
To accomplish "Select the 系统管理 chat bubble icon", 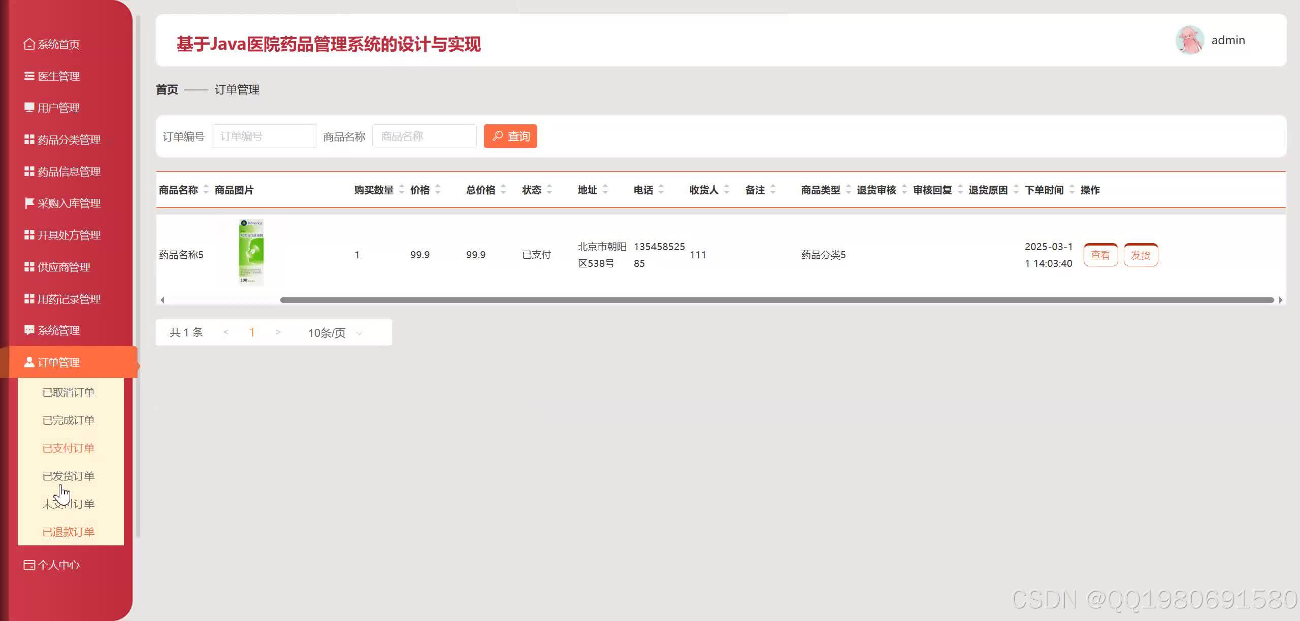I will click(28, 330).
